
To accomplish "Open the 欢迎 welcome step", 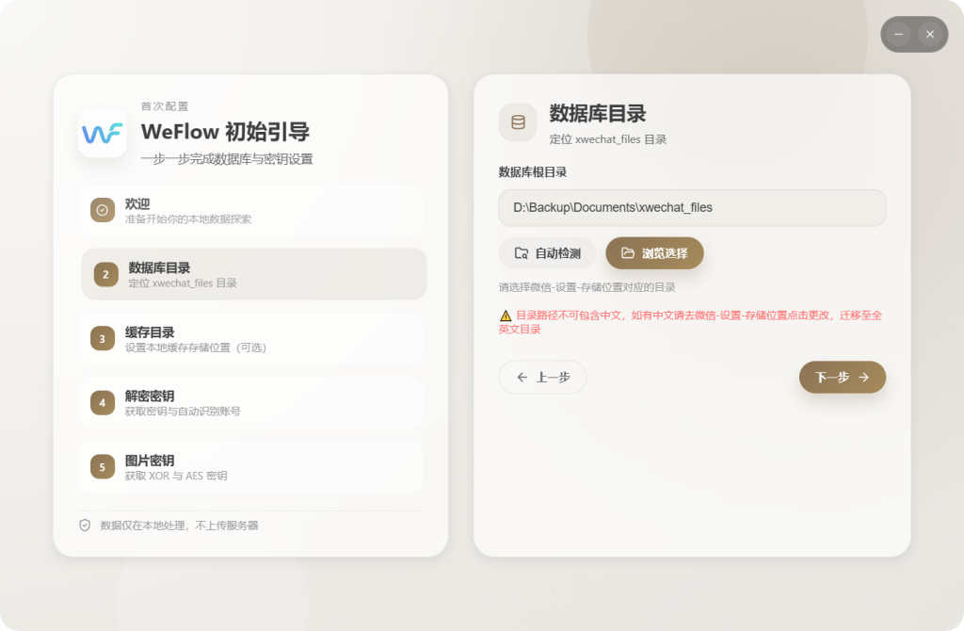I will [252, 210].
